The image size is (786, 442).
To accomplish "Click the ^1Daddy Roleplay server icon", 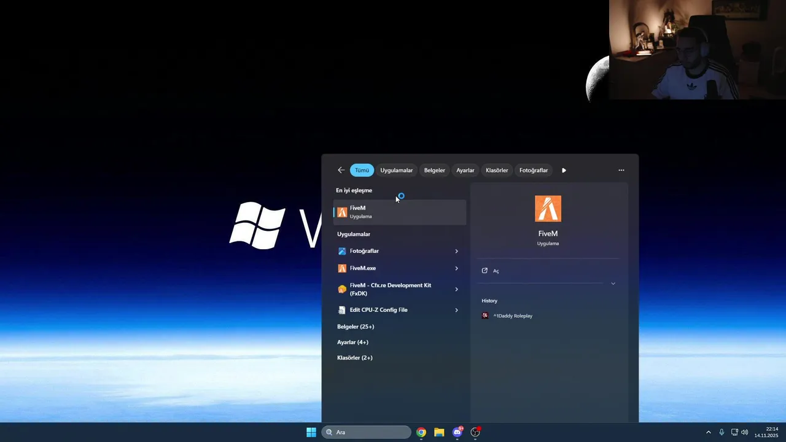I will (x=485, y=316).
